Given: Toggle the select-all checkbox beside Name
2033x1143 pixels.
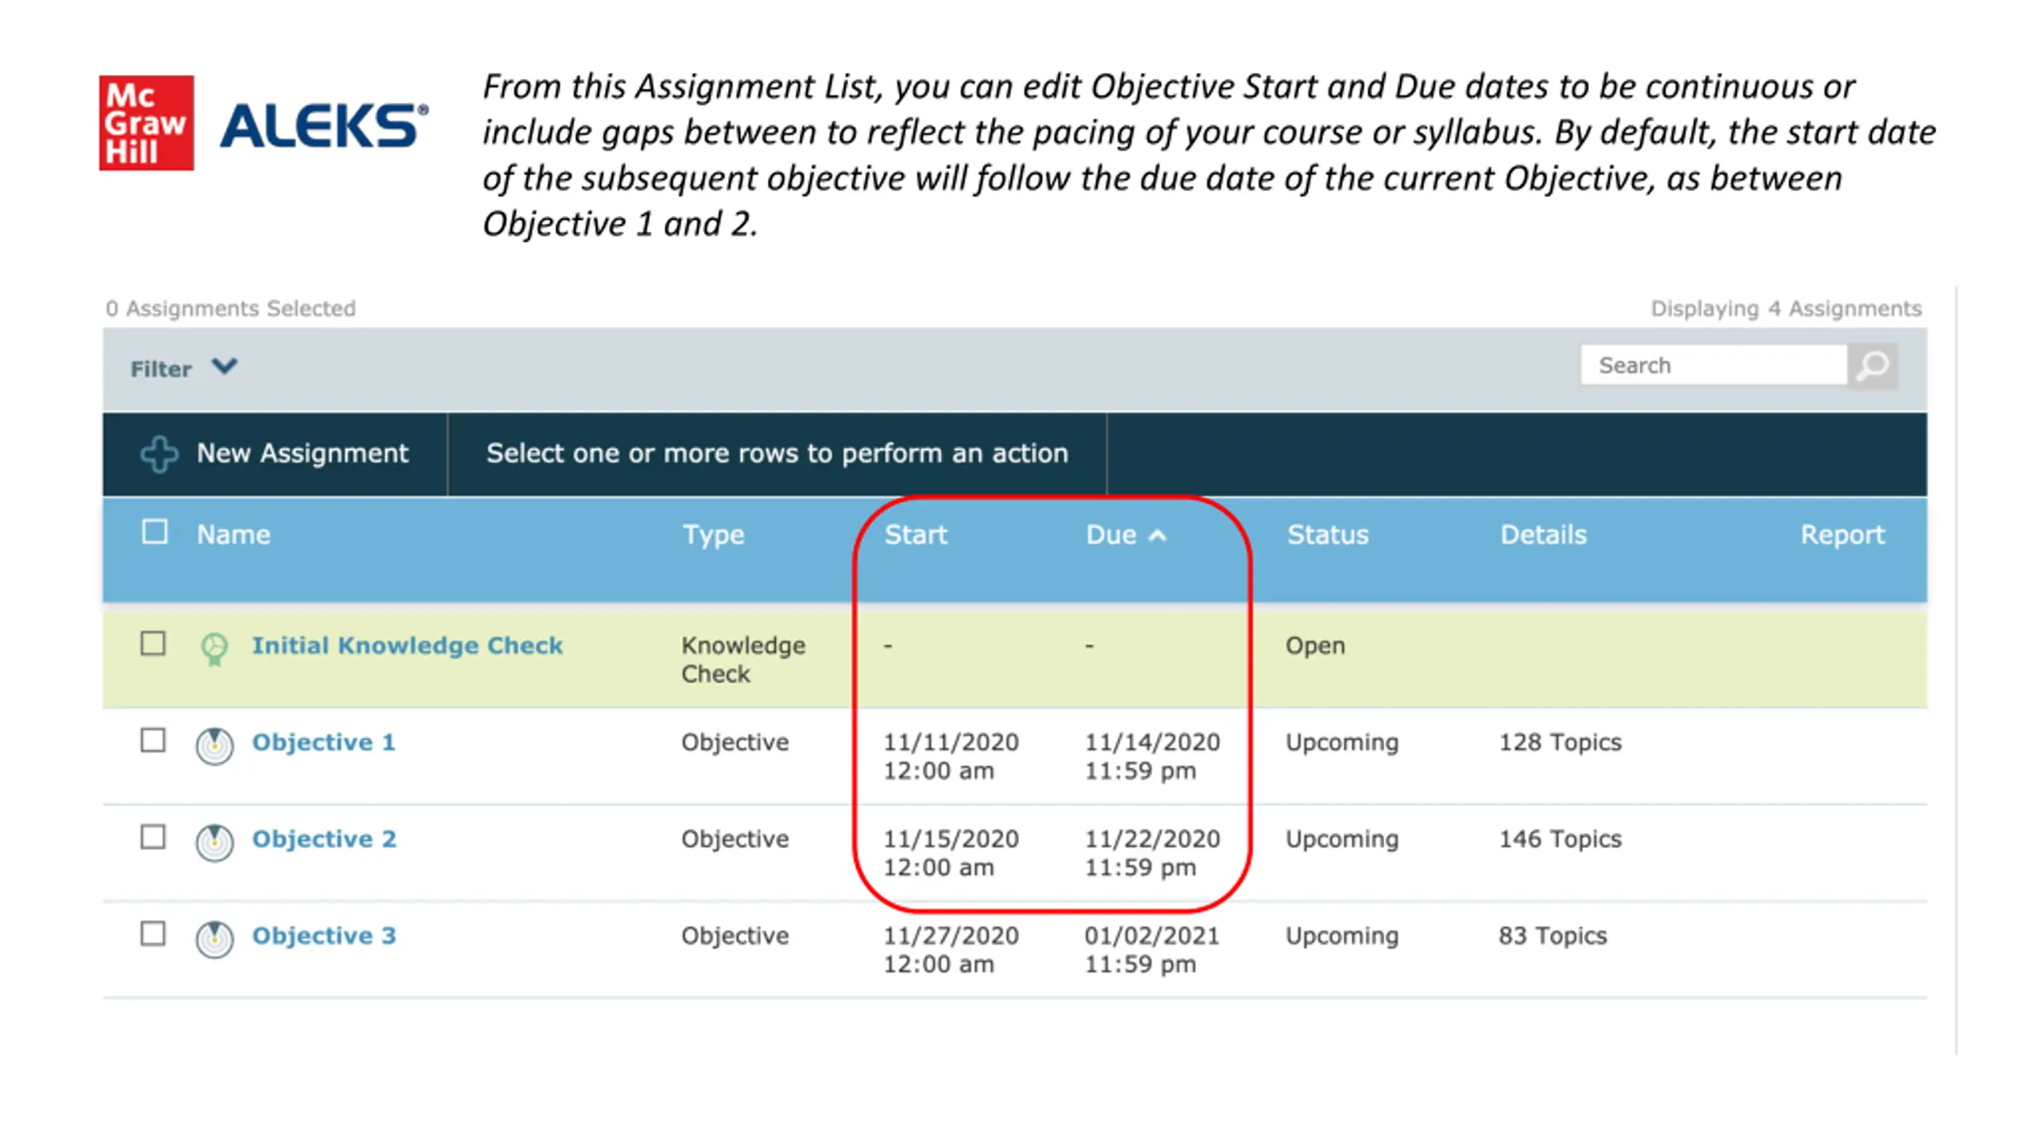Looking at the screenshot, I should 154,532.
